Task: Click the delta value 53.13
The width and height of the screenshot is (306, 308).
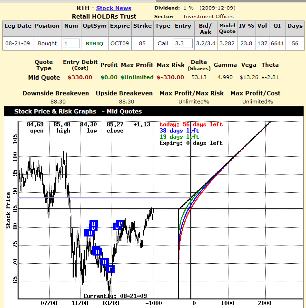Action: pos(199,77)
